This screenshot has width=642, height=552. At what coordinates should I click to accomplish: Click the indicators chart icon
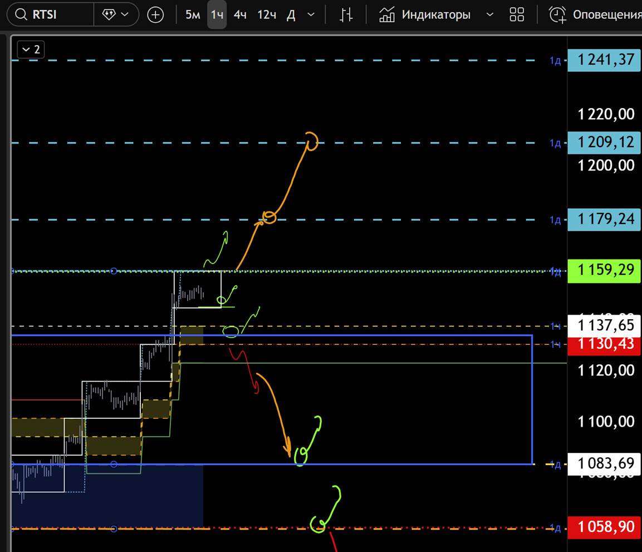[x=387, y=15]
